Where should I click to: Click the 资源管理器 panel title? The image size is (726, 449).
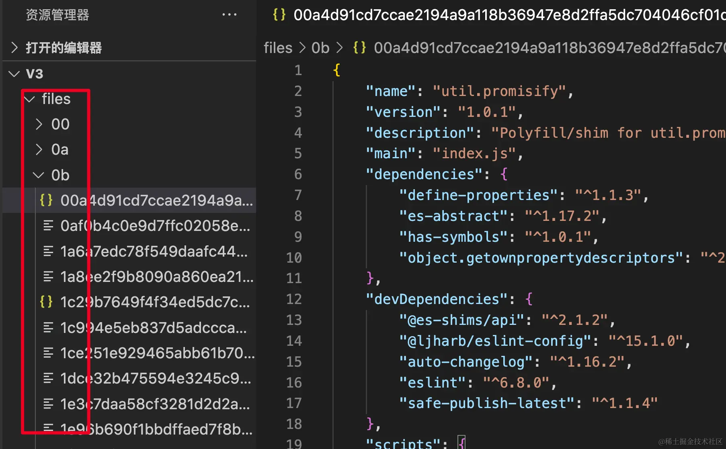57,15
